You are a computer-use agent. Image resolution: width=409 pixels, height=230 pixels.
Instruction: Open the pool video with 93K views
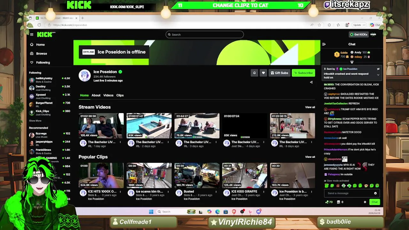pyautogui.click(x=149, y=126)
